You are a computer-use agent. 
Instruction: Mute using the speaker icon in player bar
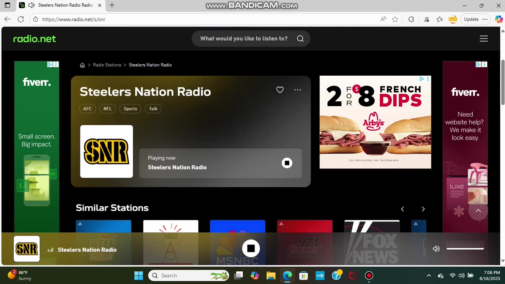[x=436, y=249]
